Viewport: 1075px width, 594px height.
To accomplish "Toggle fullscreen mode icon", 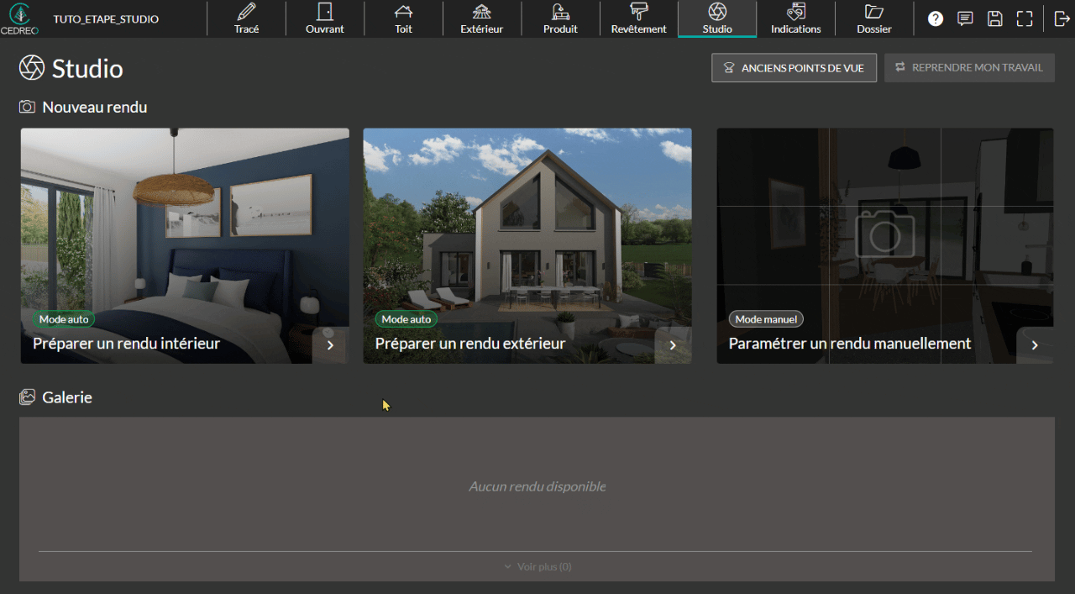I will click(x=1024, y=18).
